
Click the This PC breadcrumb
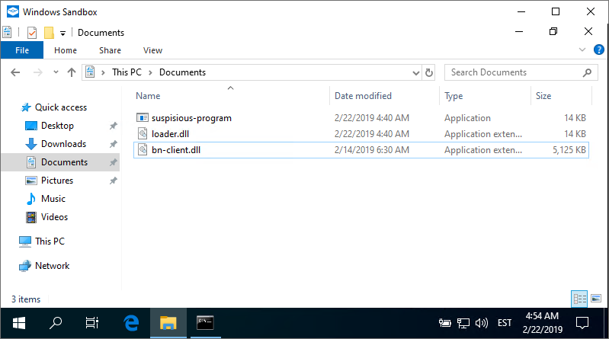[x=127, y=72]
